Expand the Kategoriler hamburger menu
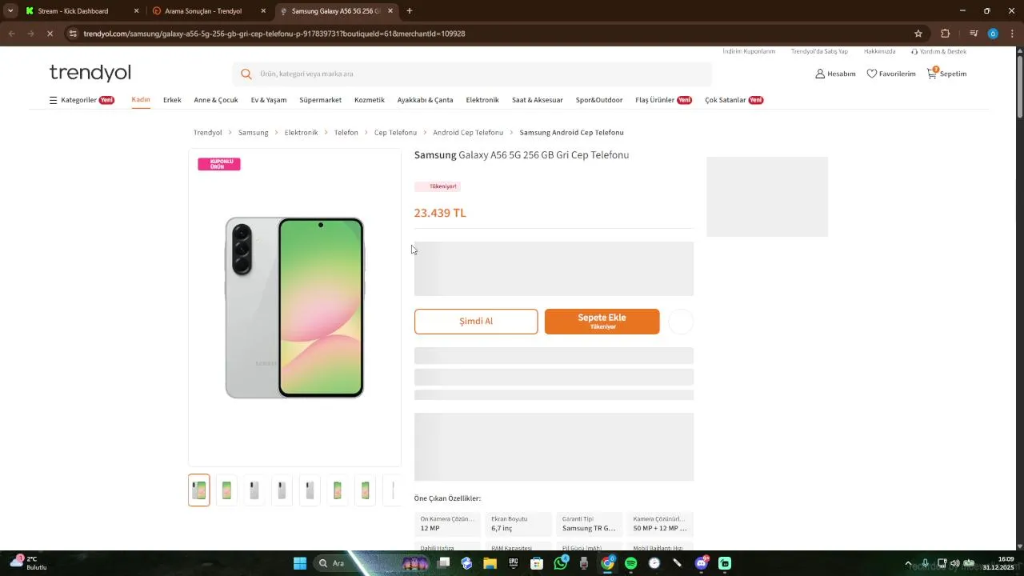 [x=54, y=100]
